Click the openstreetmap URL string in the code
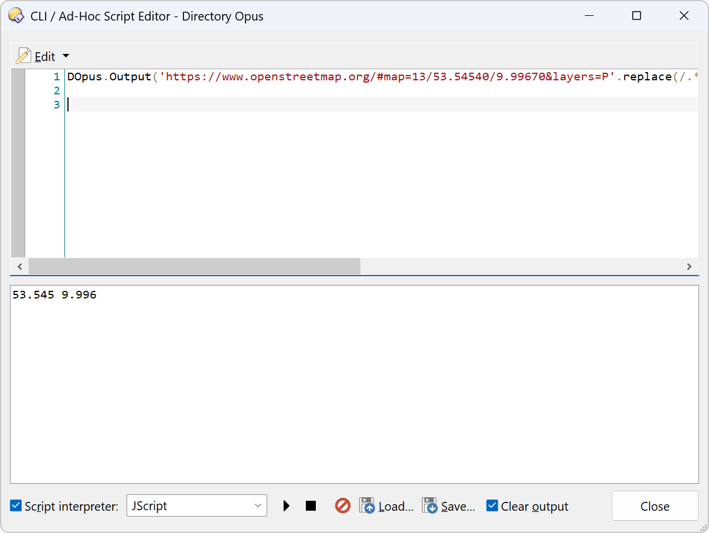This screenshot has width=709, height=533. (x=387, y=77)
